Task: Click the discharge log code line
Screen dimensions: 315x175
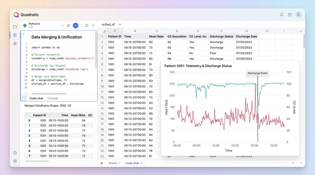Action: 59,69
